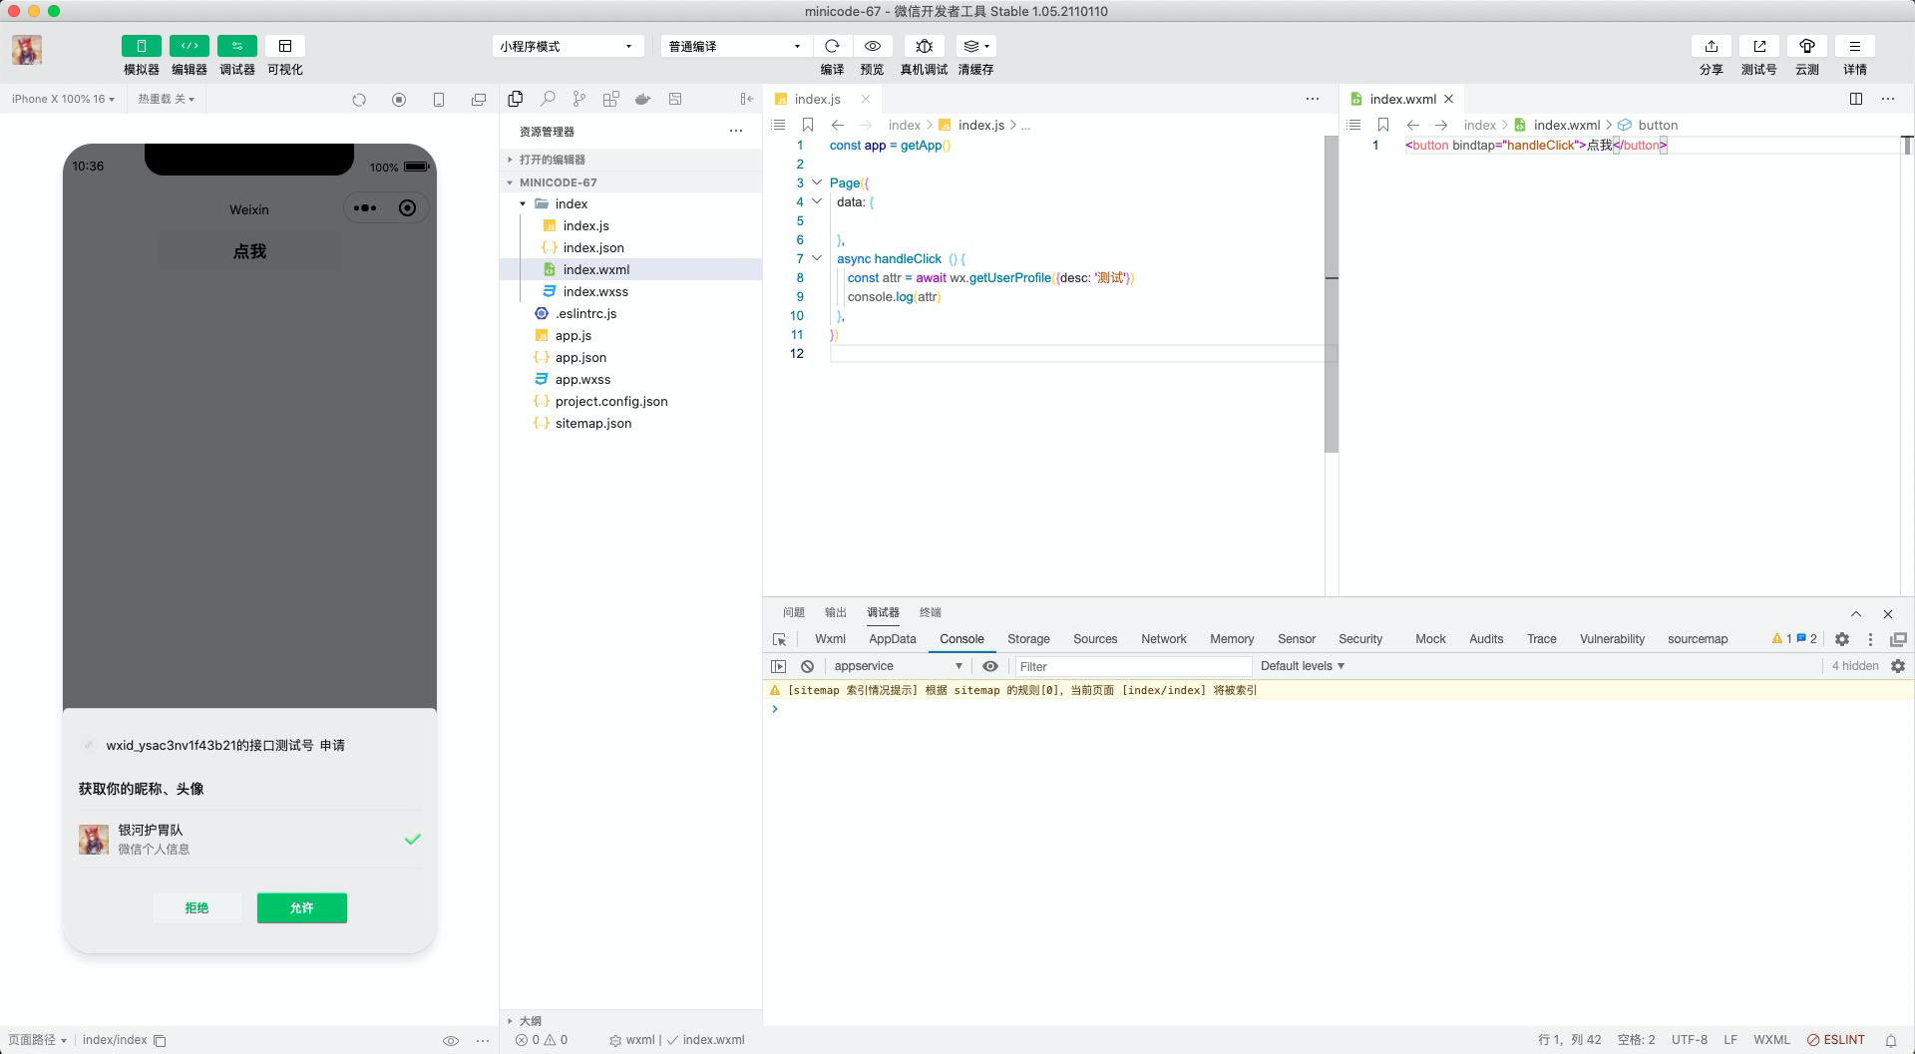The height and width of the screenshot is (1054, 1915).
Task: Open the search icon in sidebar
Action: click(x=548, y=99)
